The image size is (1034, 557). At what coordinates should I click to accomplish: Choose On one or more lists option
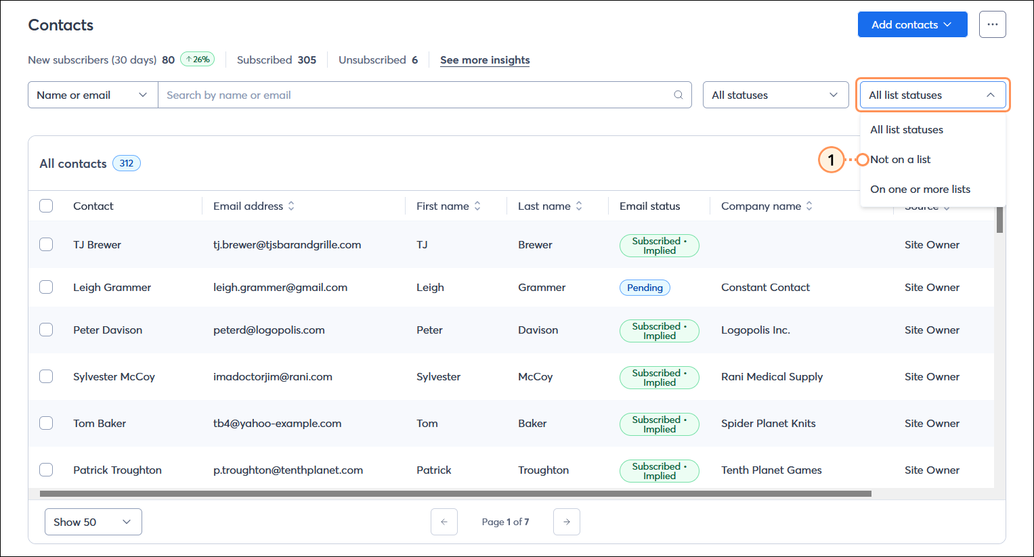click(x=919, y=189)
